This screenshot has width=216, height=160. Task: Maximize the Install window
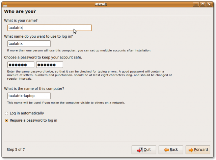202,4
